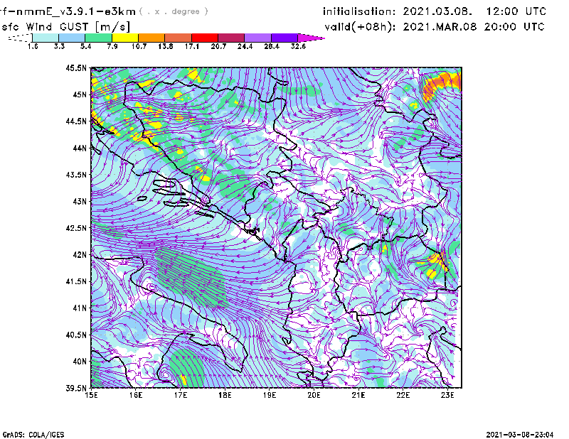The width and height of the screenshot is (569, 439).
Task: Click the 22E longitude label
Action: click(x=403, y=395)
